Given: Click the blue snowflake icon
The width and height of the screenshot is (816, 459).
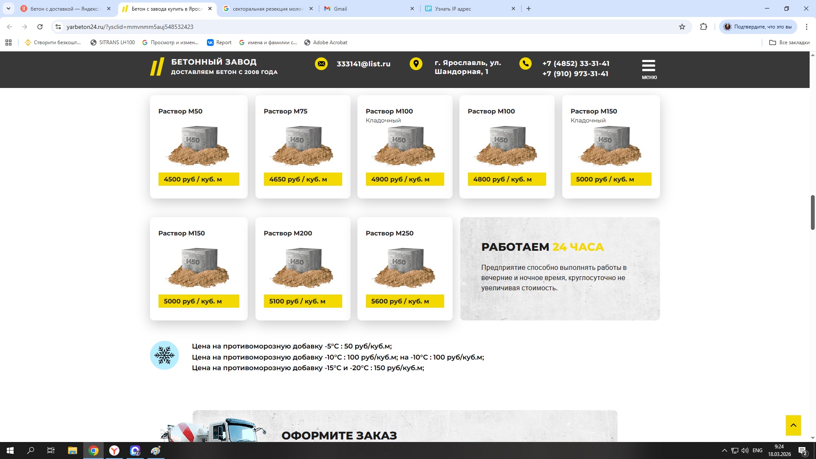Looking at the screenshot, I should [x=164, y=355].
